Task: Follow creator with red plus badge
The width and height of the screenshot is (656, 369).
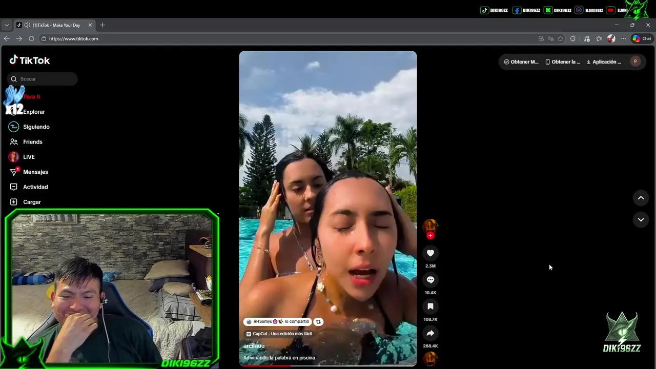Action: point(430,235)
